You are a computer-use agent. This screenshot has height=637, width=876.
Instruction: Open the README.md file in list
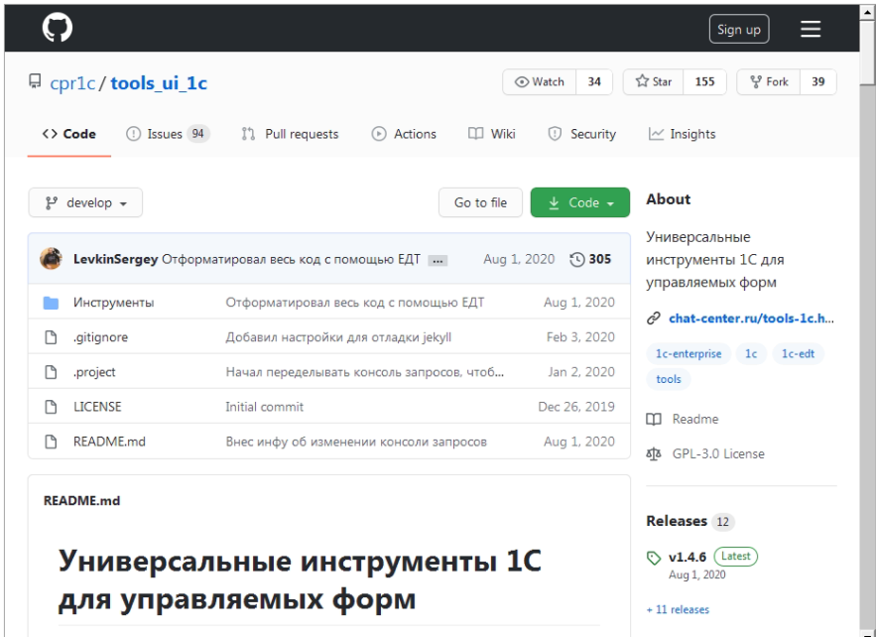(x=109, y=442)
